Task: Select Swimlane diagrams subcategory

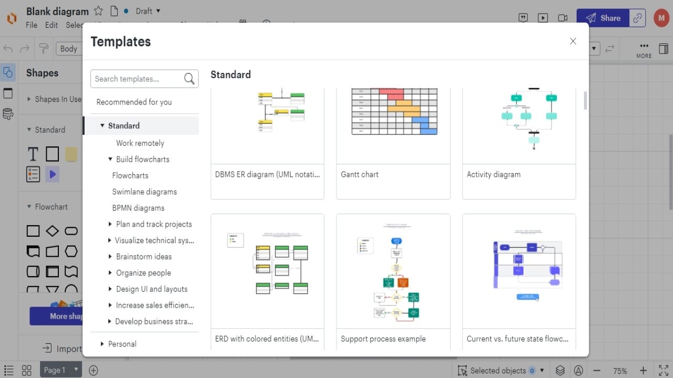Action: [x=144, y=192]
